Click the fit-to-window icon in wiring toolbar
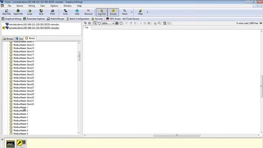Image resolution: width=263 pixels, height=148 pixels. click(117, 23)
